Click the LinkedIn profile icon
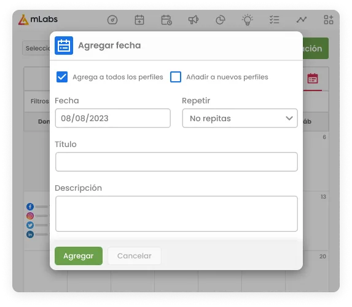352x307 pixels. pyautogui.click(x=30, y=234)
